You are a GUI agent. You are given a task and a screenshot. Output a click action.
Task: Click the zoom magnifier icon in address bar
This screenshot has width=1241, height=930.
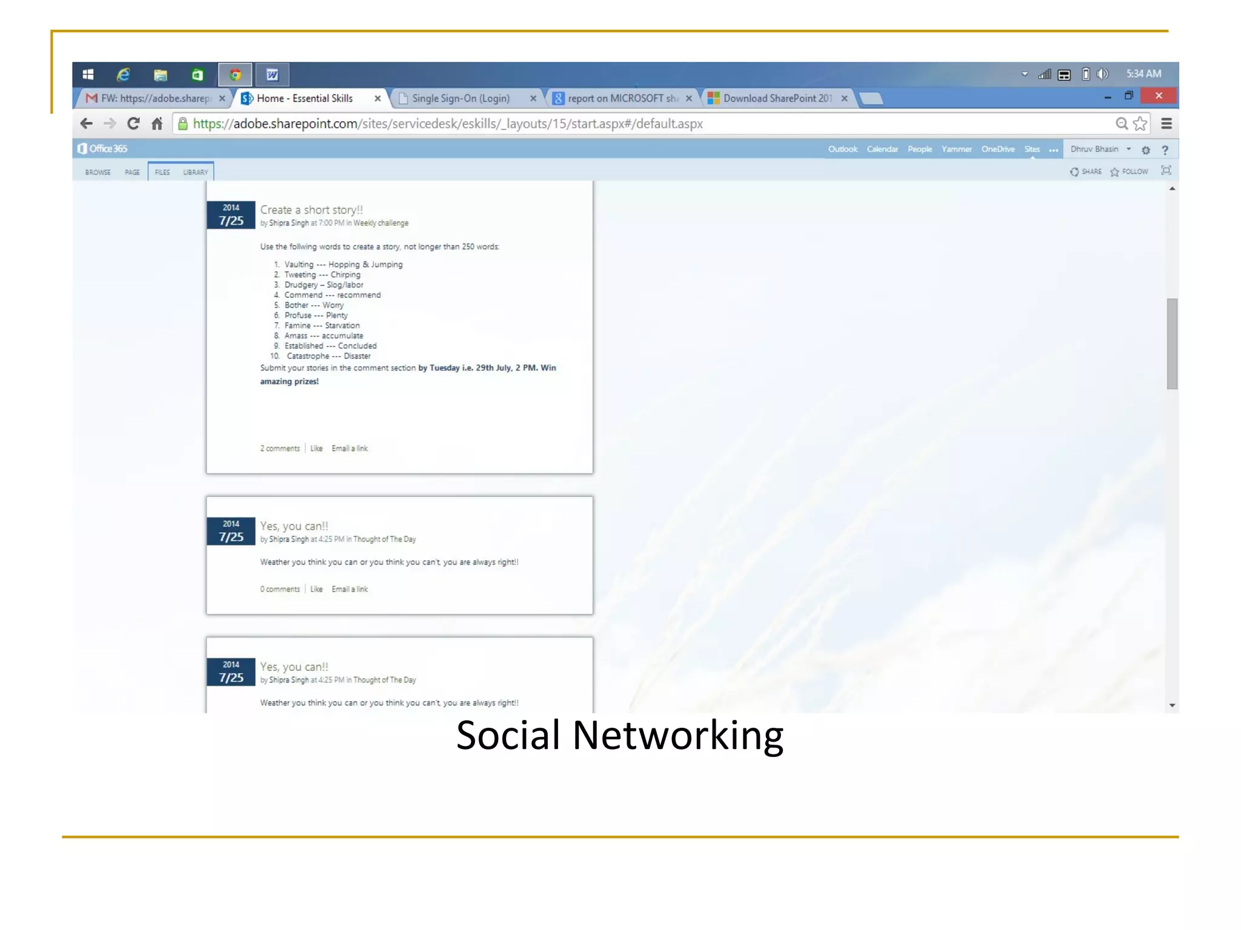[1122, 124]
